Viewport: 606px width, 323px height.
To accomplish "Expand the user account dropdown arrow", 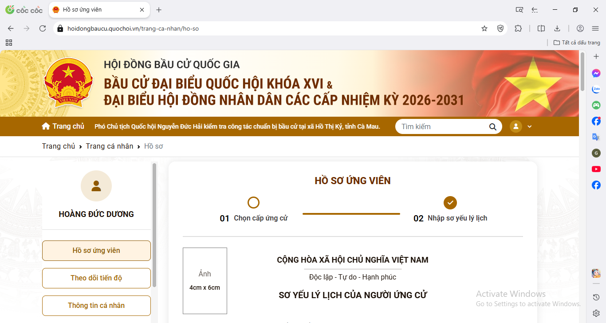I will [x=529, y=126].
